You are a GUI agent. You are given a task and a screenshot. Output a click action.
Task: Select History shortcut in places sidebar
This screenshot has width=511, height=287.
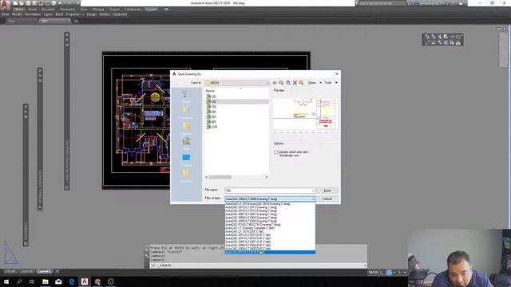tap(186, 96)
